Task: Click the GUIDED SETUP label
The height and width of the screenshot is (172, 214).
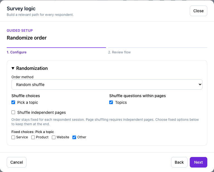Action: [x=20, y=31]
